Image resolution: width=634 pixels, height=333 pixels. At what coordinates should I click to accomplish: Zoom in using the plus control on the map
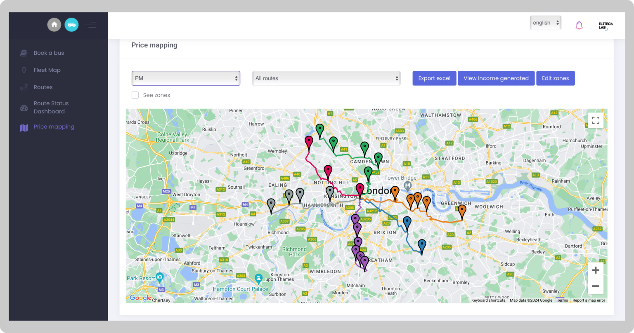pyautogui.click(x=596, y=270)
